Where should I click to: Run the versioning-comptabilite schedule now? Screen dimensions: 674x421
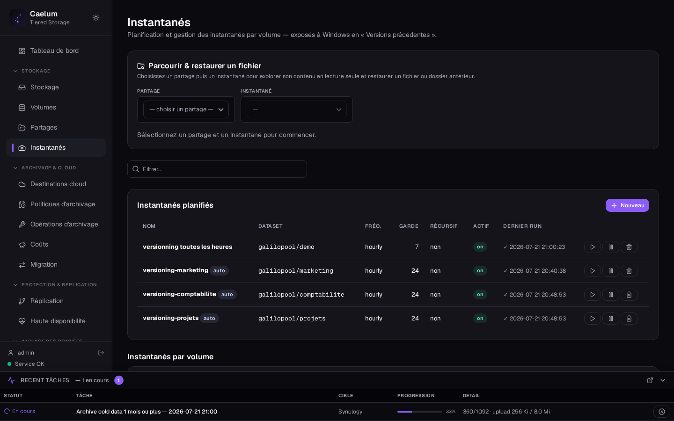(x=593, y=295)
